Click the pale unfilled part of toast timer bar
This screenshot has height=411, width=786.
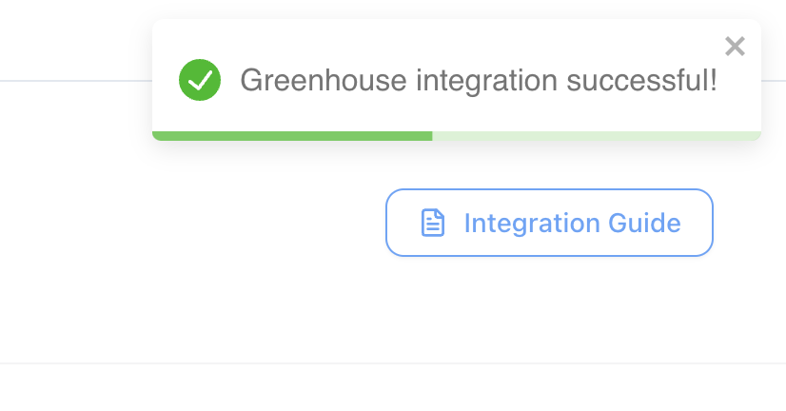tap(597, 136)
